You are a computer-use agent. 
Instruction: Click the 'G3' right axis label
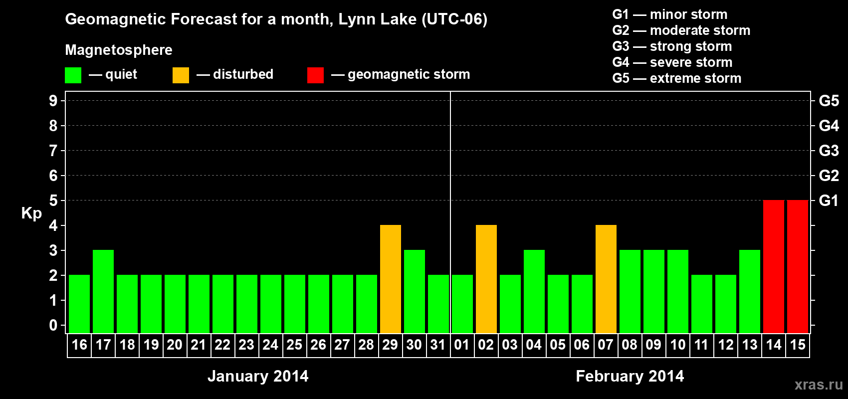(829, 151)
